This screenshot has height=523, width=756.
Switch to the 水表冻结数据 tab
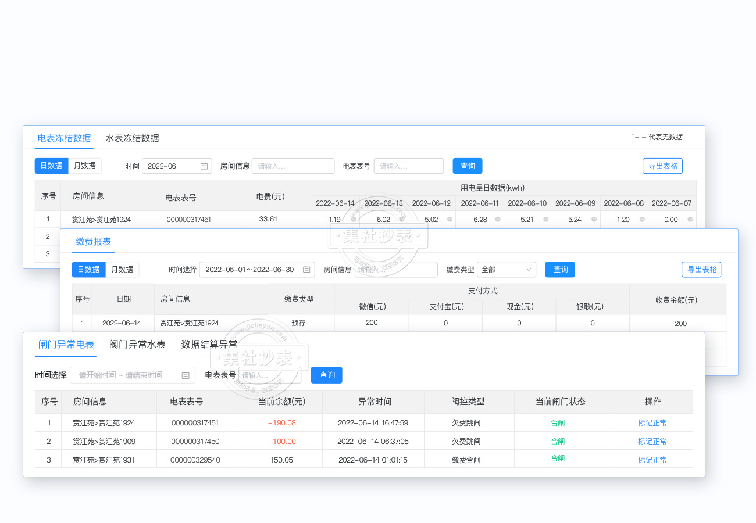pos(132,138)
